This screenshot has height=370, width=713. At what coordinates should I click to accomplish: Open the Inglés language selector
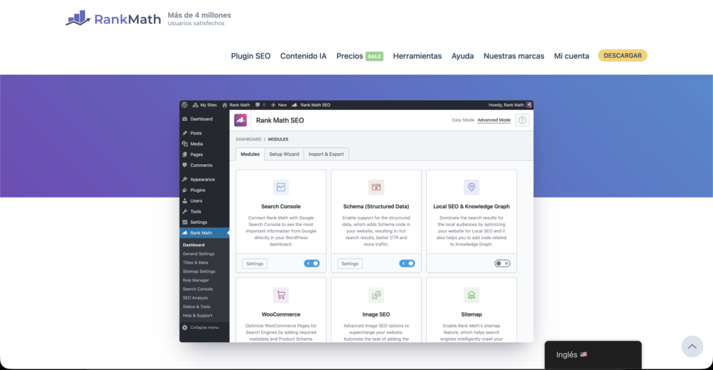click(x=593, y=355)
